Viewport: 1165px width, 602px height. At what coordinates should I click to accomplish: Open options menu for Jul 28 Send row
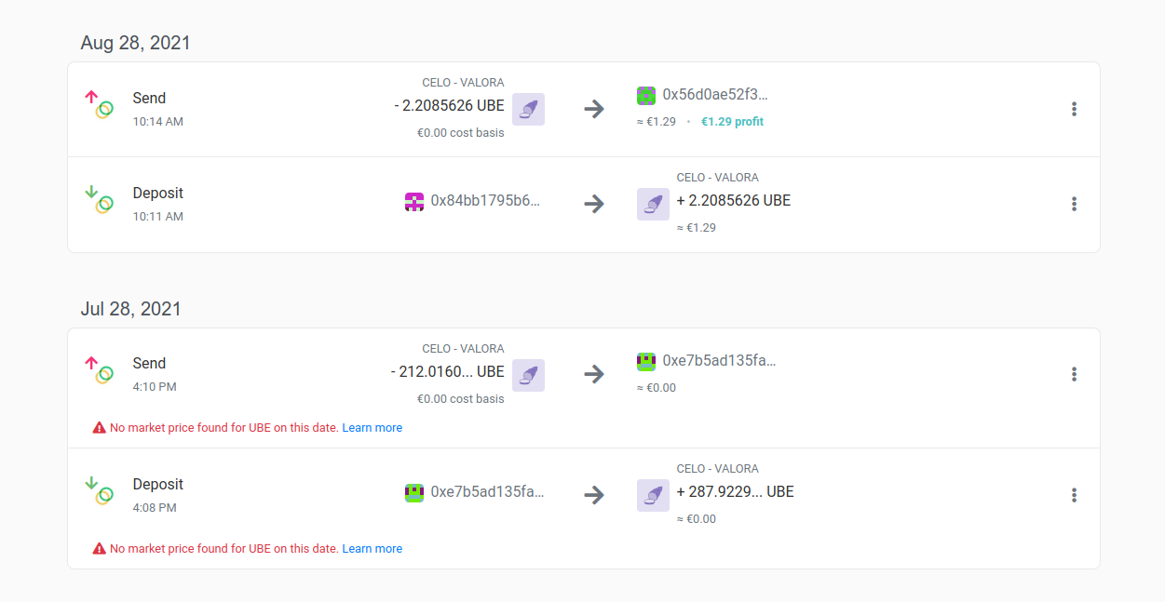click(1074, 374)
